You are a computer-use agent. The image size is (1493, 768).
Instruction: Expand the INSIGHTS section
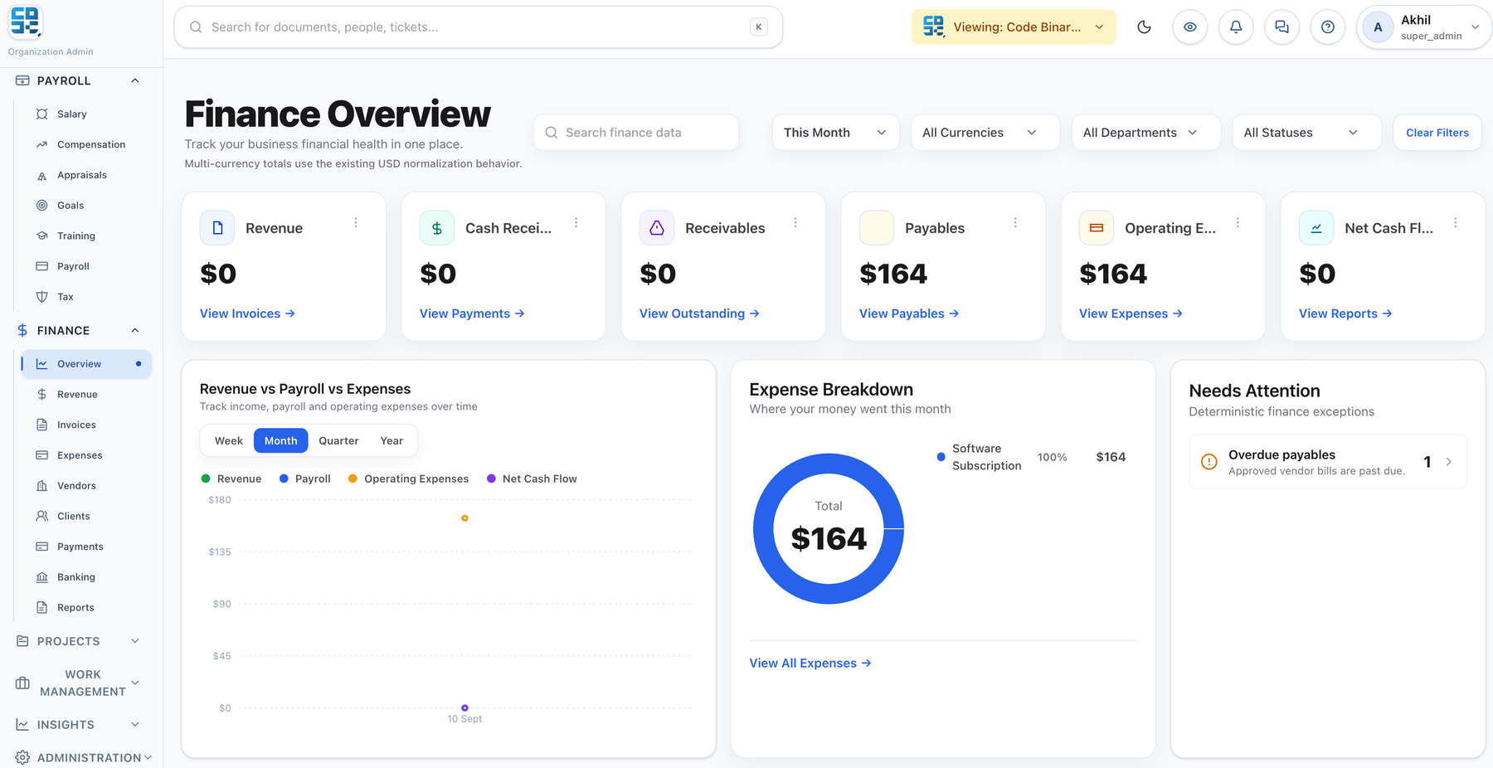click(78, 725)
